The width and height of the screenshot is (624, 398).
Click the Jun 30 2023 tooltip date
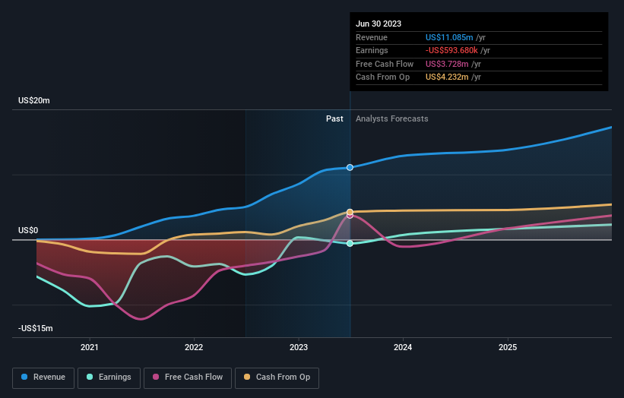click(x=379, y=24)
